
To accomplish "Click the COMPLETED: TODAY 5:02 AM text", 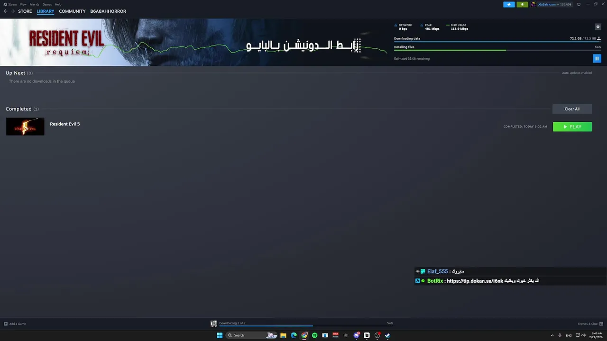I will 525,127.
